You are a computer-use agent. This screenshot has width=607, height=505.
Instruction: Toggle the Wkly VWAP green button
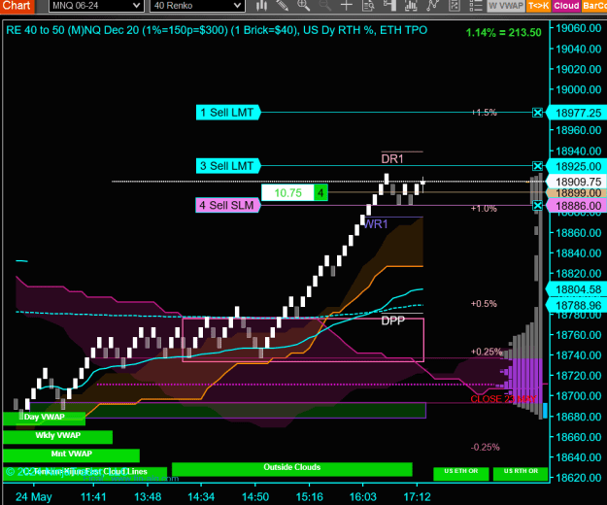pos(57,436)
